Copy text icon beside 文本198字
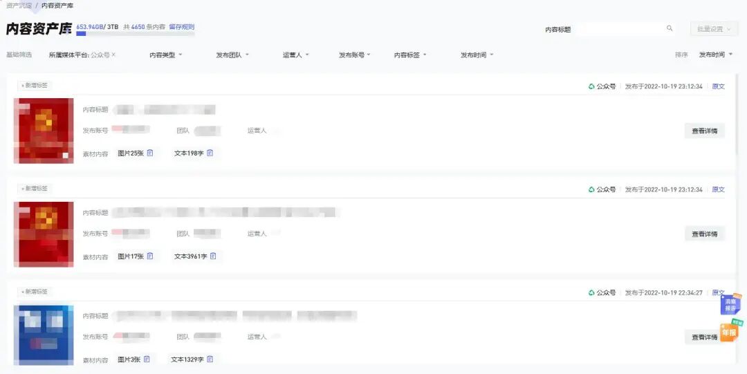747x374 pixels. click(x=210, y=153)
